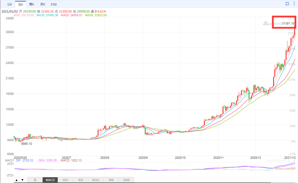Grab the dotted drag handle above MACD pane
Screen dimensions: 298x183
[277, 161]
